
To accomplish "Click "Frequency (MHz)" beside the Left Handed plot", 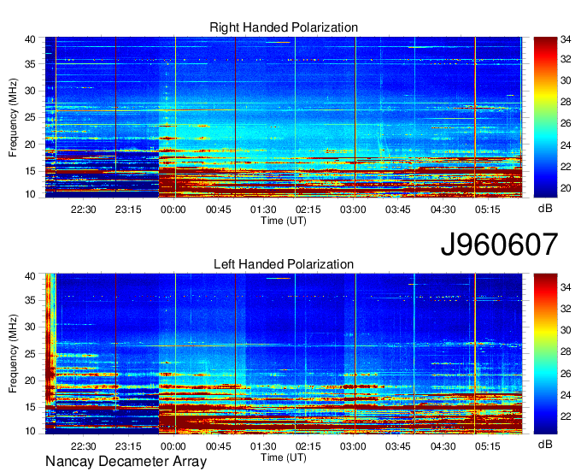I will (x=13, y=354).
